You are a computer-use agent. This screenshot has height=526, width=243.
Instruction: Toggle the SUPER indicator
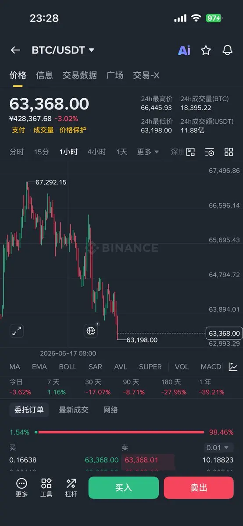click(x=150, y=367)
